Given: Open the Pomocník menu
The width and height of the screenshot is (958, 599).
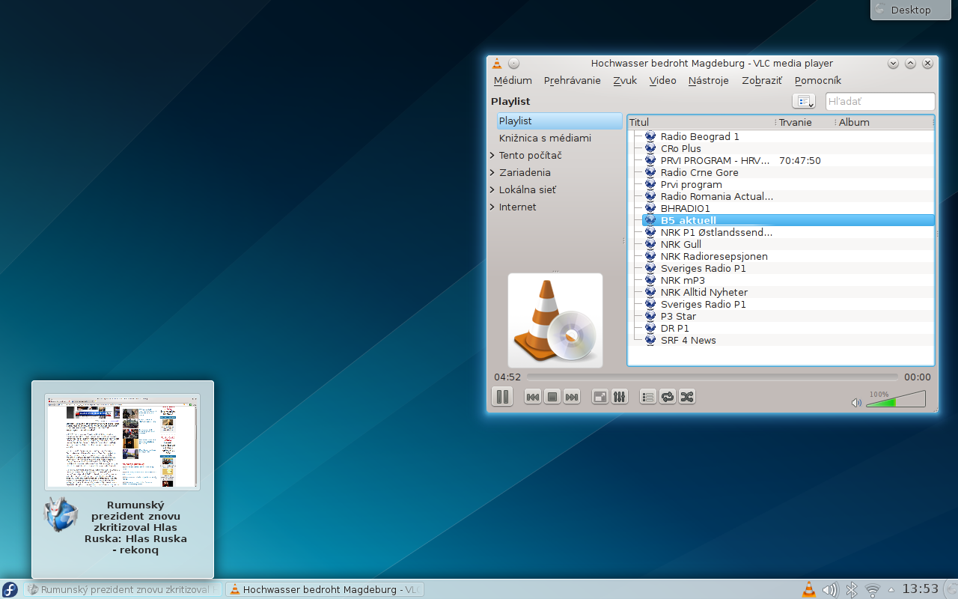Looking at the screenshot, I should pos(818,80).
